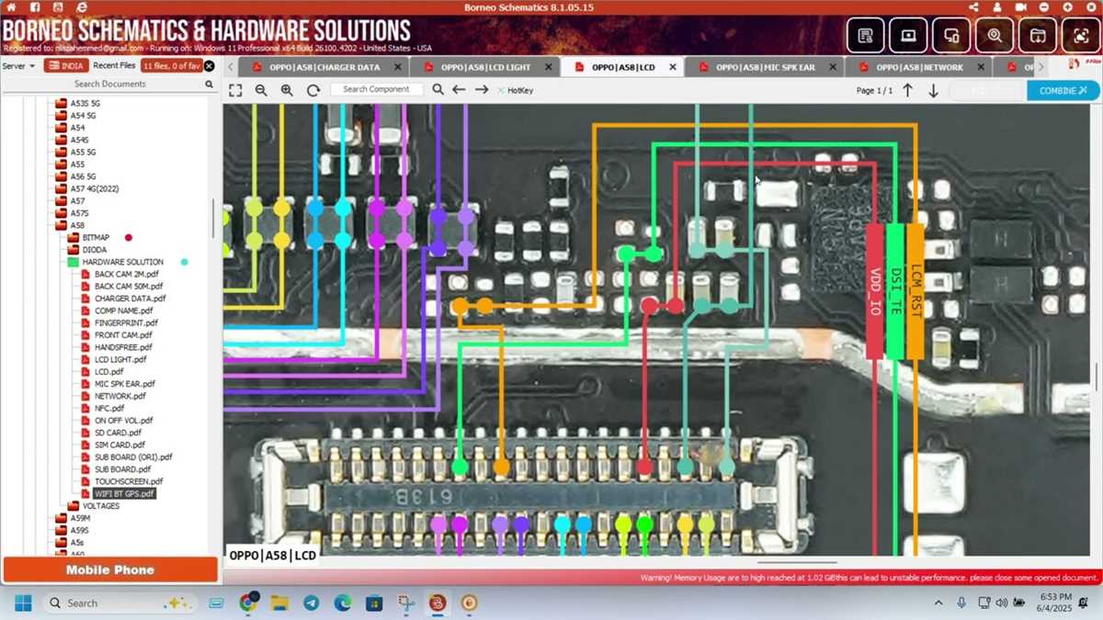The image size is (1103, 620).
Task: Click the home icon in title bar
Action: pos(11,6)
